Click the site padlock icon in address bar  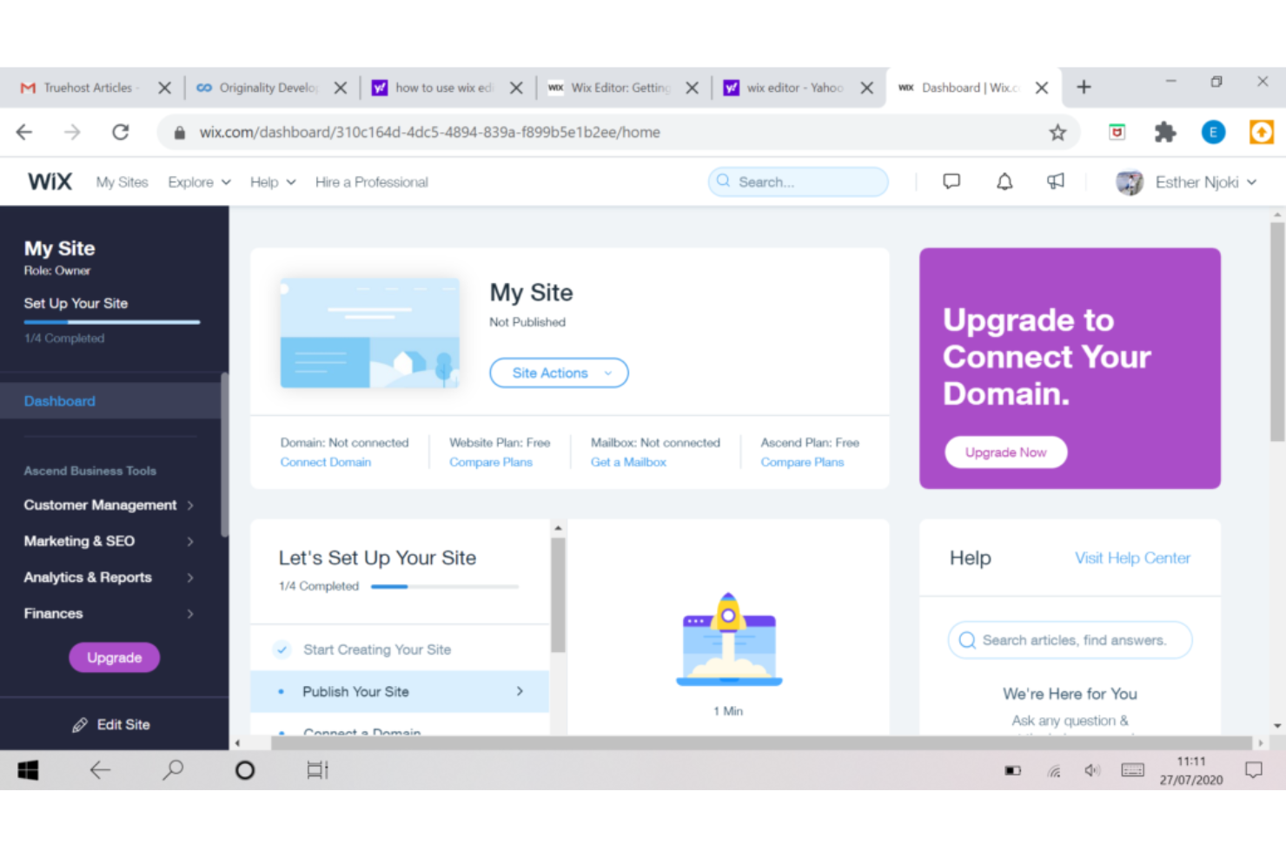pyautogui.click(x=180, y=132)
